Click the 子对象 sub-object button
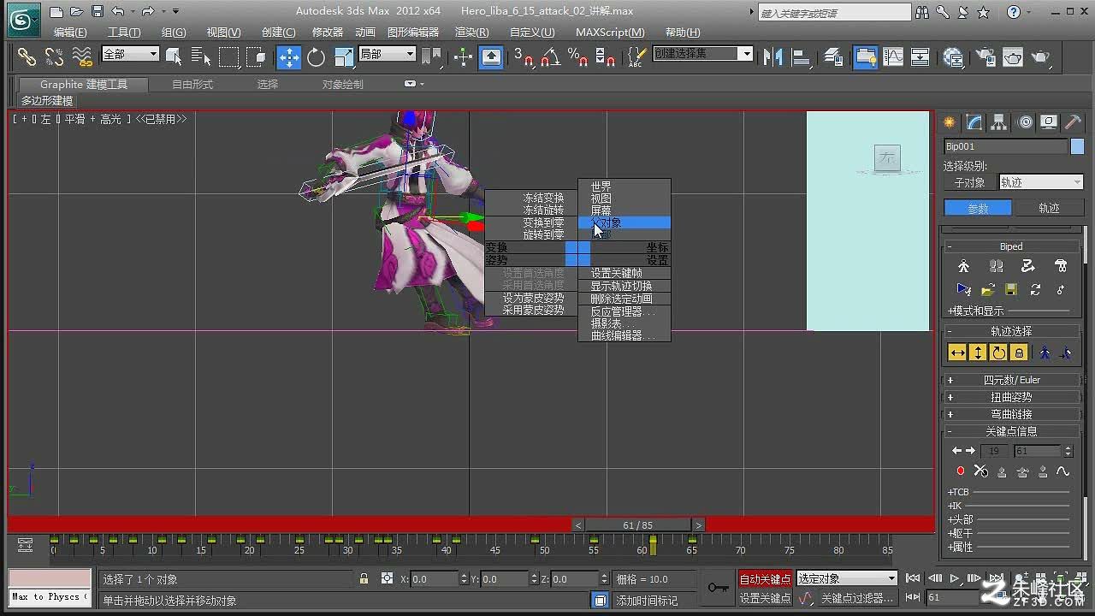The image size is (1095, 616). (970, 182)
